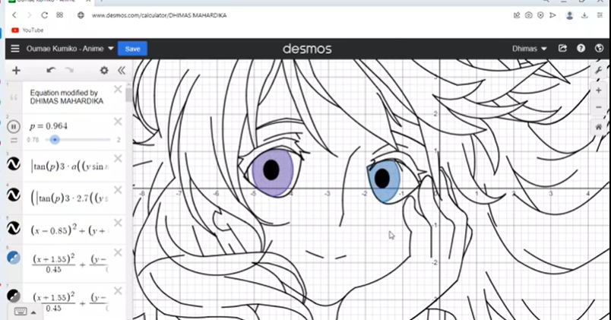Open the Help question mark icon

(x=581, y=49)
